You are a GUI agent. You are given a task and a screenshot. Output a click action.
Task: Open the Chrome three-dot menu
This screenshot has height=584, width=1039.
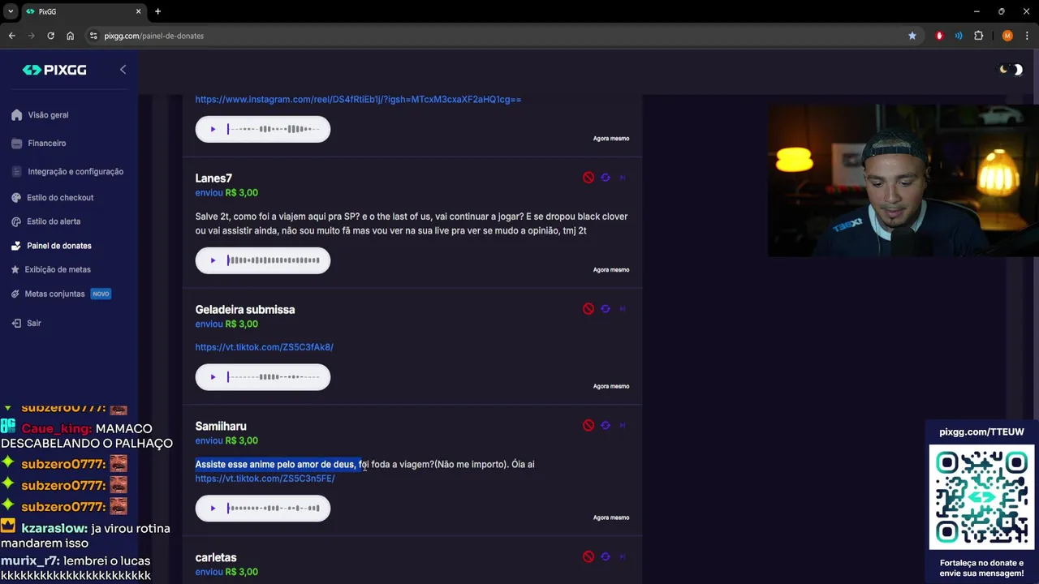point(1027,36)
